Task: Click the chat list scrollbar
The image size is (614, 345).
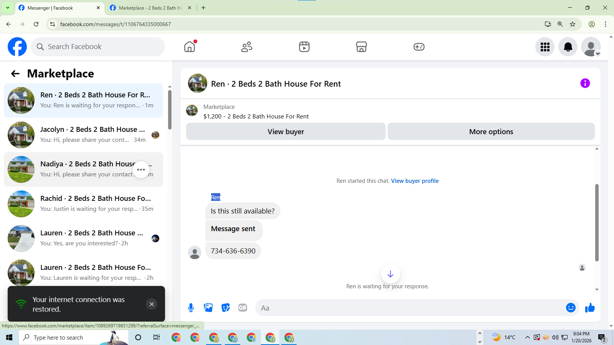Action: pos(170,110)
